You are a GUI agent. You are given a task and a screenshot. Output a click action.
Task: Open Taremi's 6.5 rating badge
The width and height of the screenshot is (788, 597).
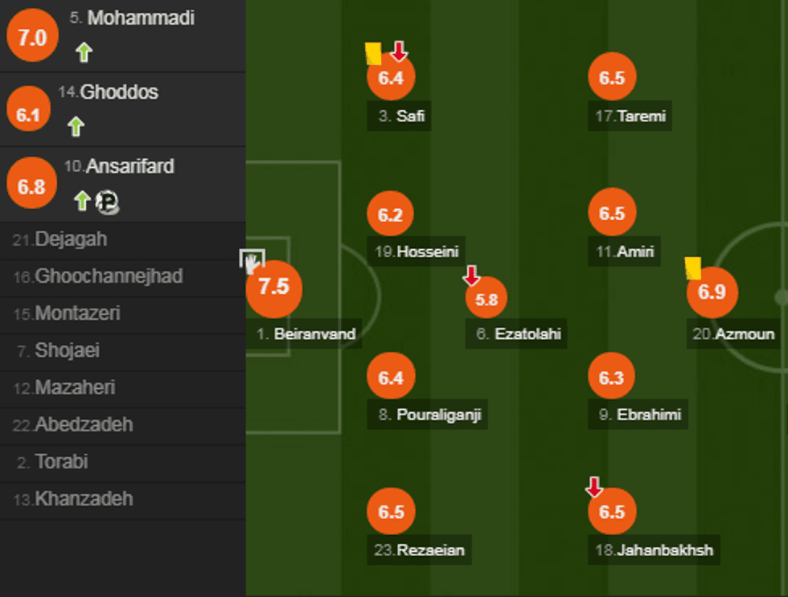612,78
